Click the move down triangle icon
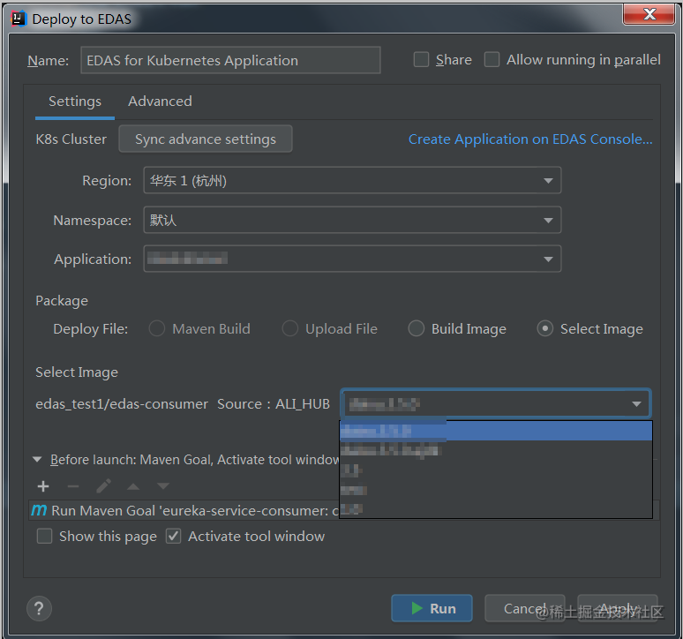Image resolution: width=683 pixels, height=639 pixels. pos(163,486)
